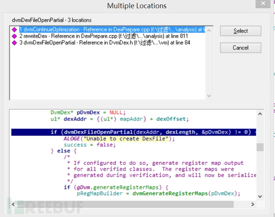
Task: Click the code preview scroll left arrow
Action: click(13, 204)
